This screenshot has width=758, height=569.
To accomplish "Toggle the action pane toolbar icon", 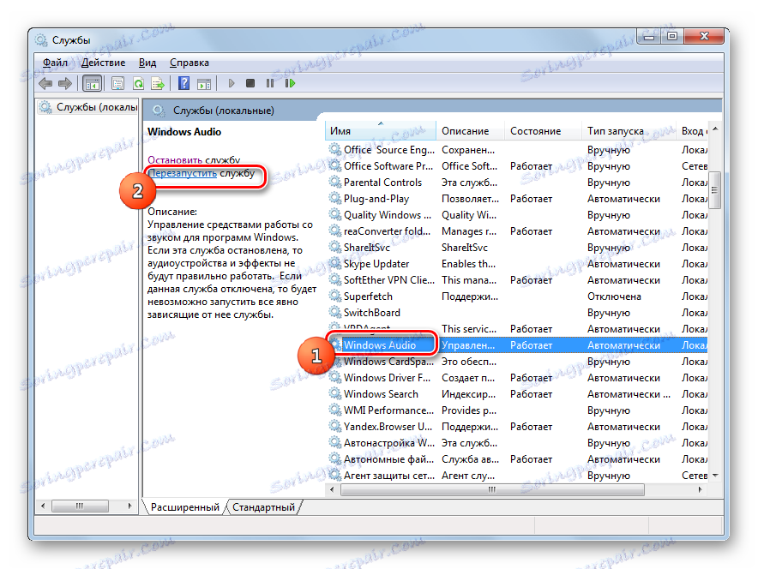I will point(204,84).
